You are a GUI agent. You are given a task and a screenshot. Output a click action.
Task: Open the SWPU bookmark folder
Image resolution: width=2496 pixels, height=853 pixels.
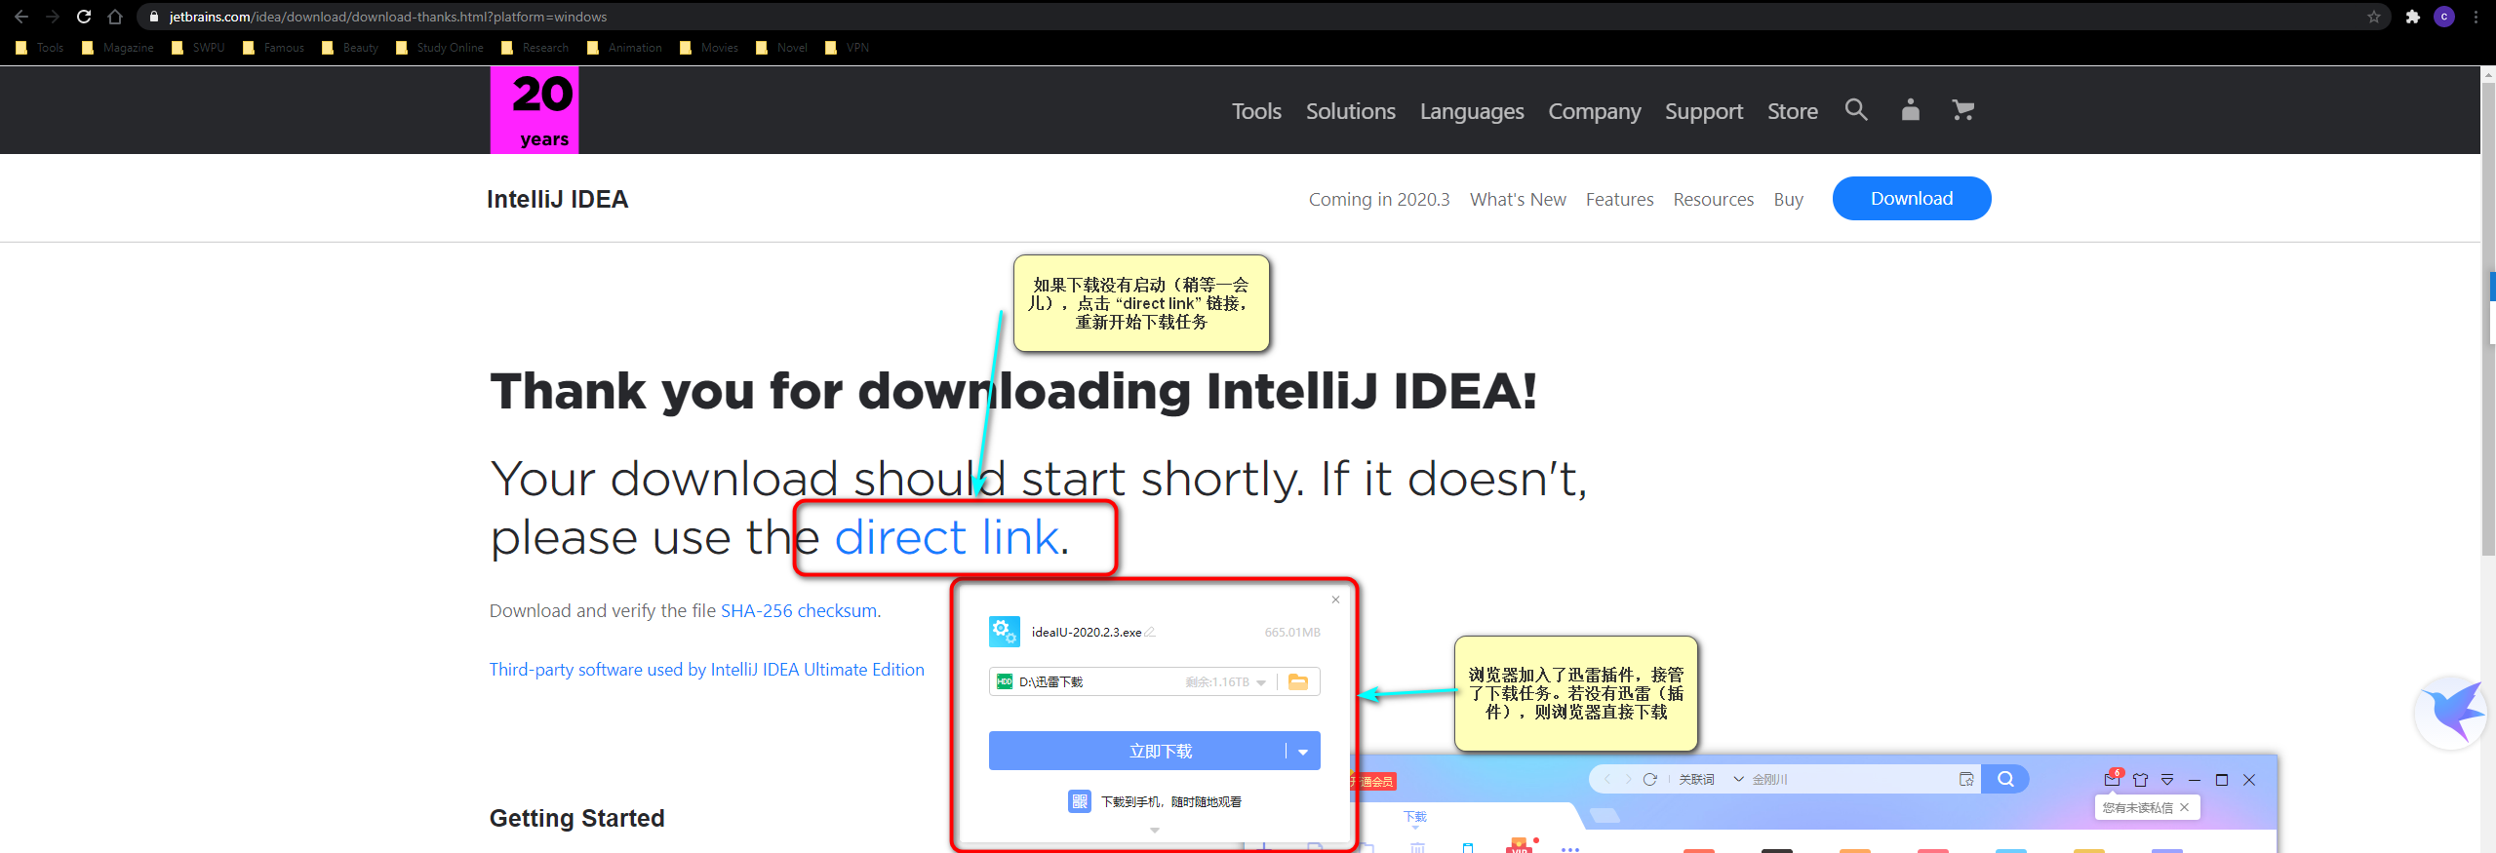click(198, 48)
